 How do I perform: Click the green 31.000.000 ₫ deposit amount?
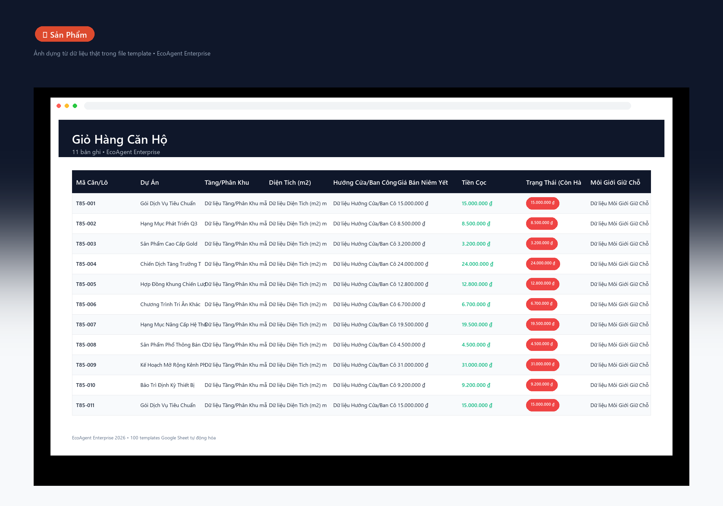pyautogui.click(x=477, y=365)
